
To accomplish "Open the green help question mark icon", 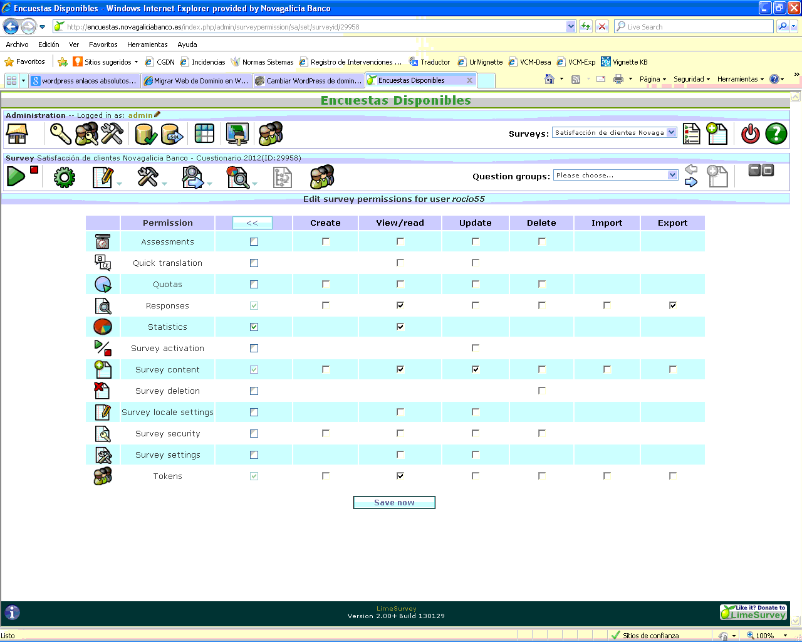I will click(776, 134).
